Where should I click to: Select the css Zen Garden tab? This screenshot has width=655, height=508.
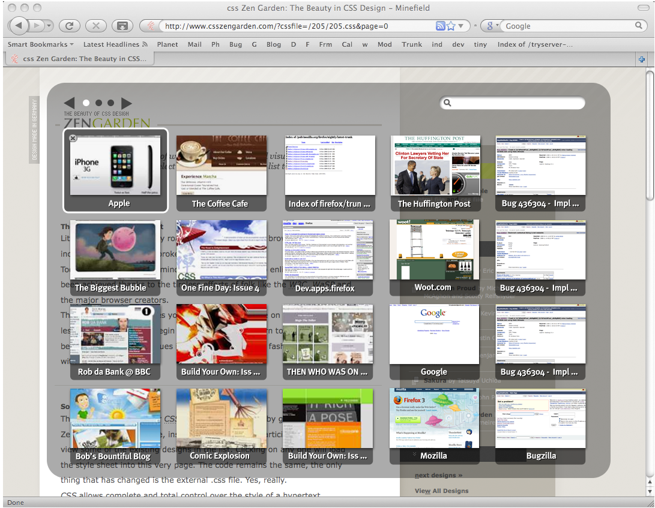pyautogui.click(x=79, y=59)
